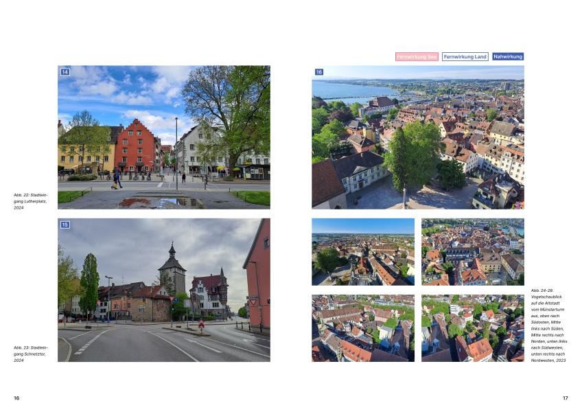Click the Abb. 22 Stadteingang Lutherplatz caption

[x=30, y=201]
